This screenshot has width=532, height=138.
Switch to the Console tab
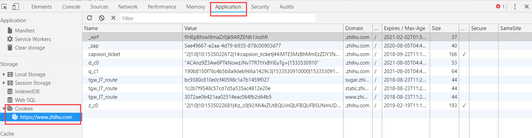tap(71, 6)
